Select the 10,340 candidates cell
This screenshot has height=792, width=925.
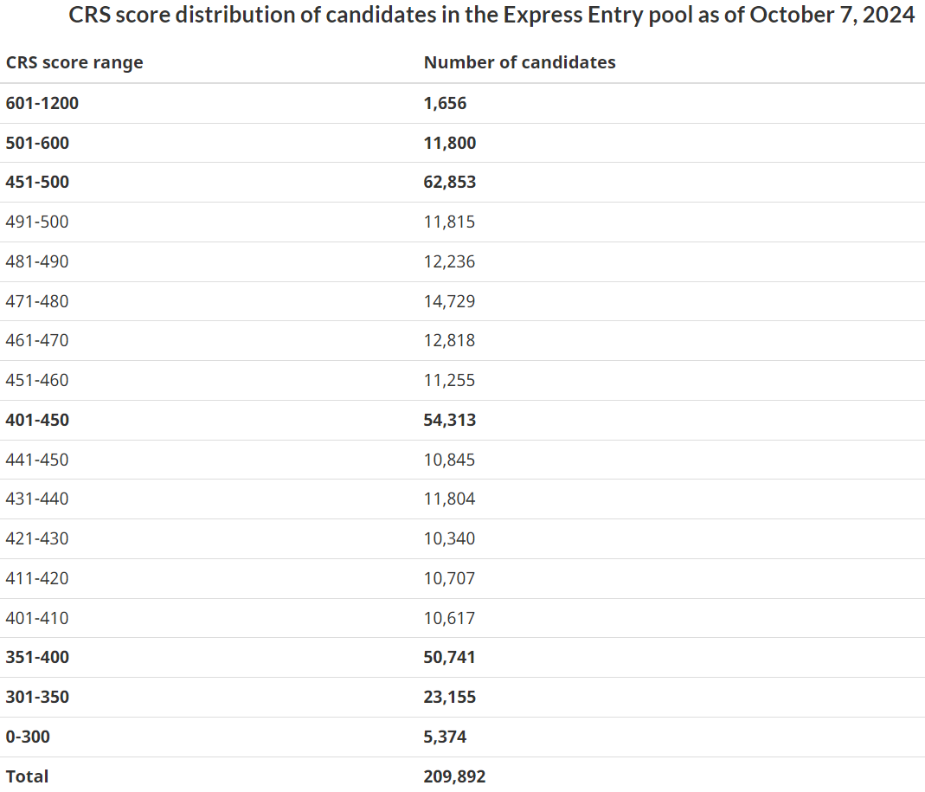[x=449, y=538]
